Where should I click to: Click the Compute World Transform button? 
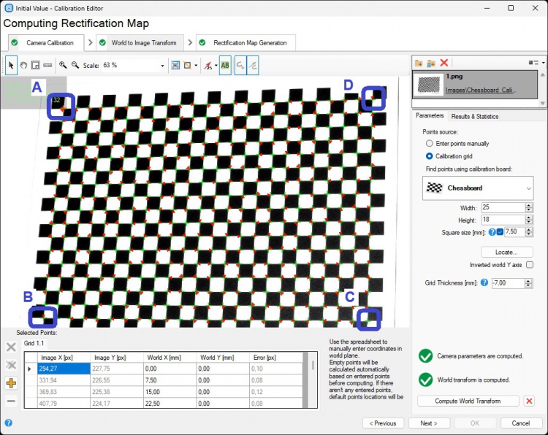[x=468, y=401]
